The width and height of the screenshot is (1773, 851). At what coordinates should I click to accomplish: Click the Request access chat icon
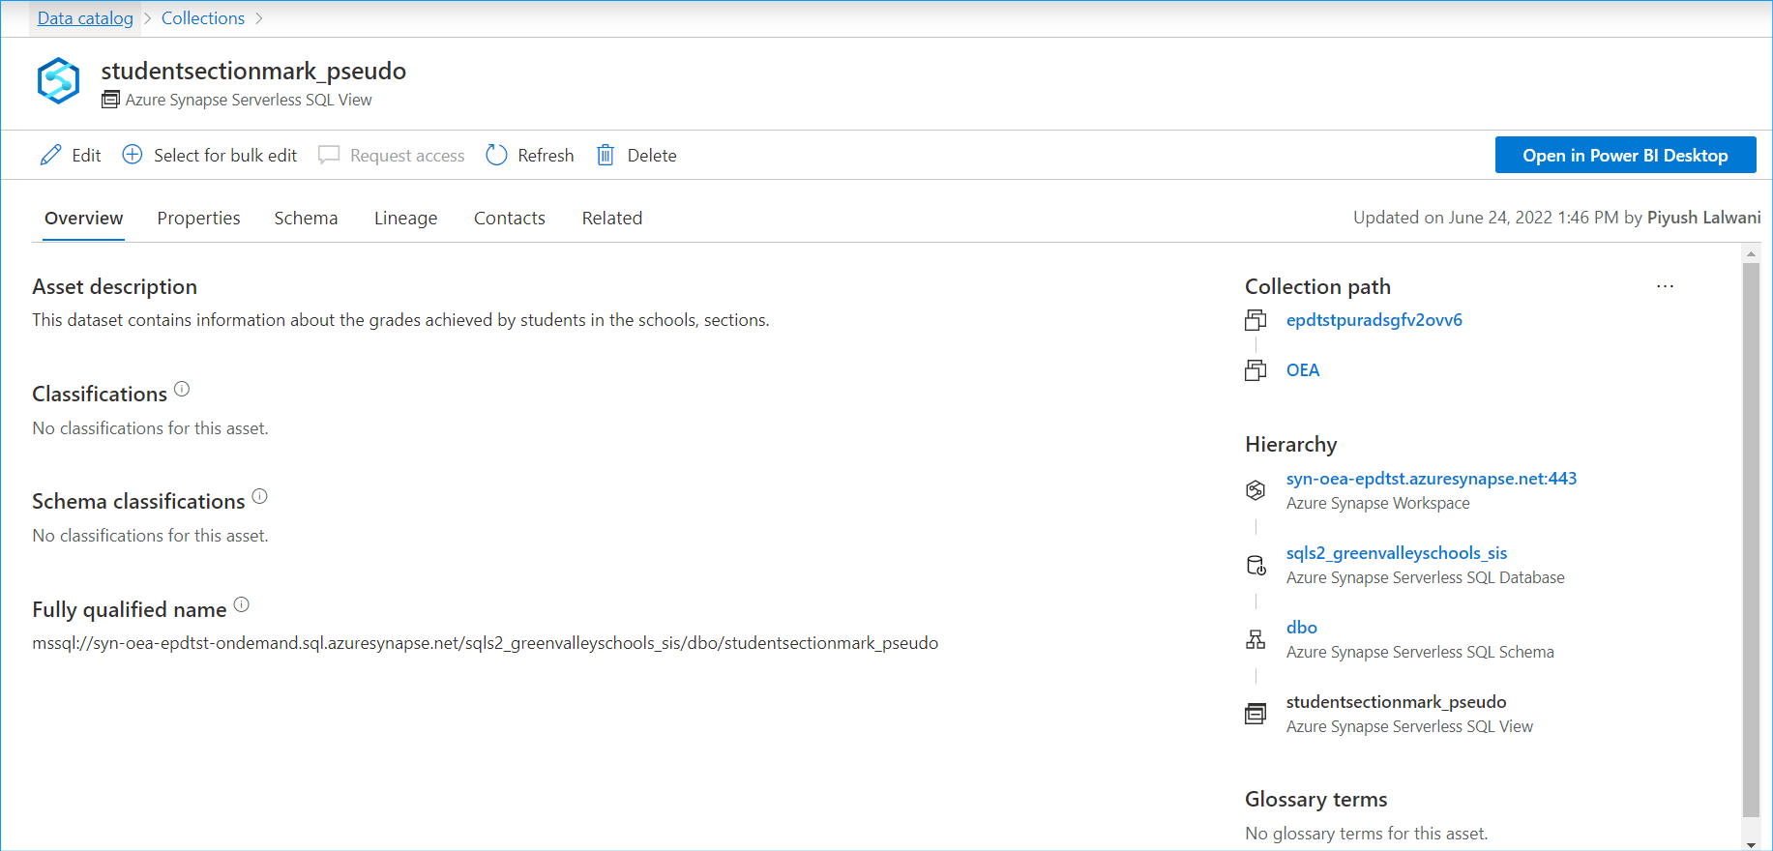tap(329, 155)
